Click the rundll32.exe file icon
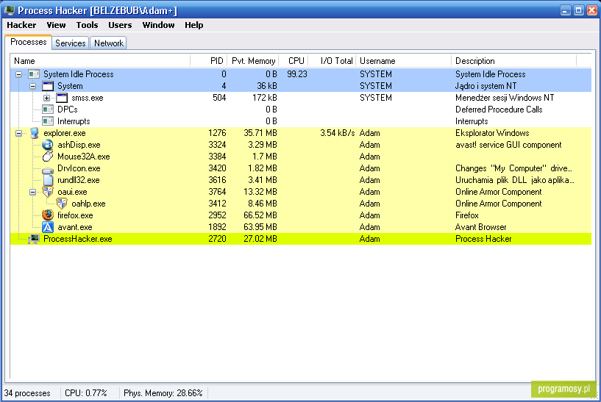 (48, 180)
